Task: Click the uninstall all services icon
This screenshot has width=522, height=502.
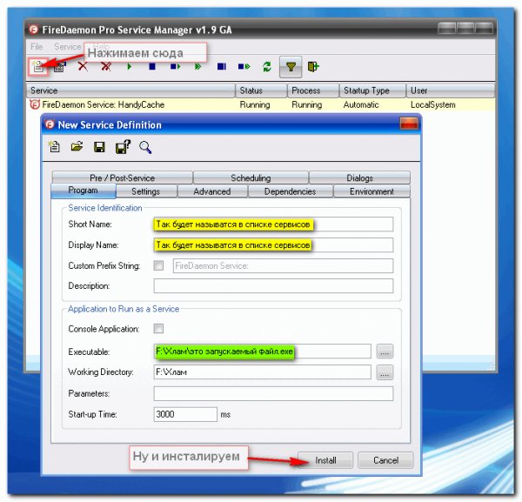Action: 106,66
